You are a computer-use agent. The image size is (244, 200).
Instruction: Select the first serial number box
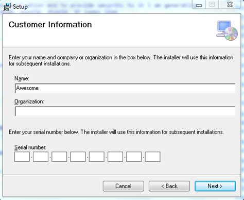[x=22, y=157]
